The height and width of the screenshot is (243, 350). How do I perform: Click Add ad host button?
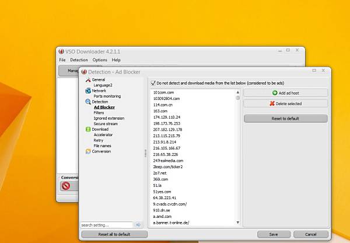pyautogui.click(x=286, y=93)
